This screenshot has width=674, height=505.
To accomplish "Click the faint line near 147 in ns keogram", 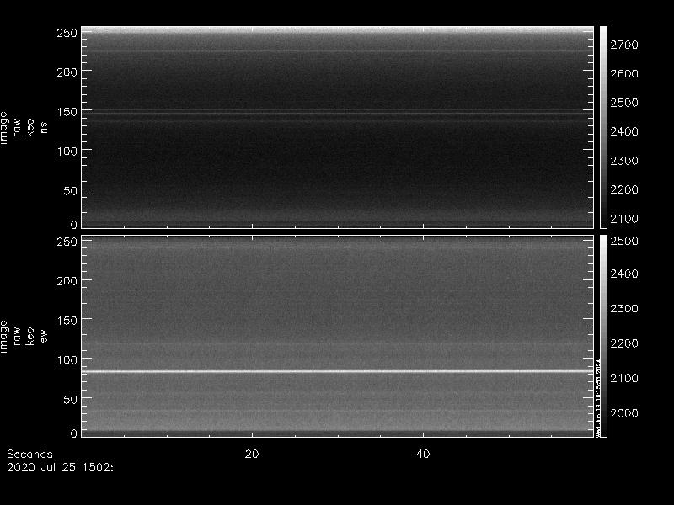I will point(337,113).
